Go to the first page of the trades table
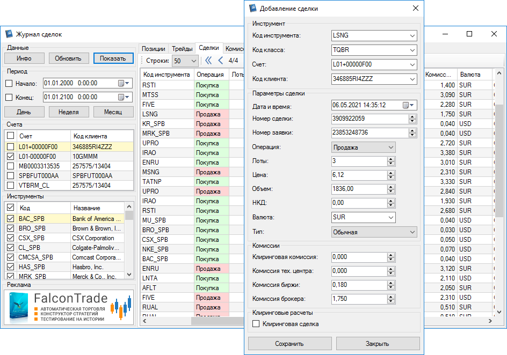 point(208,61)
